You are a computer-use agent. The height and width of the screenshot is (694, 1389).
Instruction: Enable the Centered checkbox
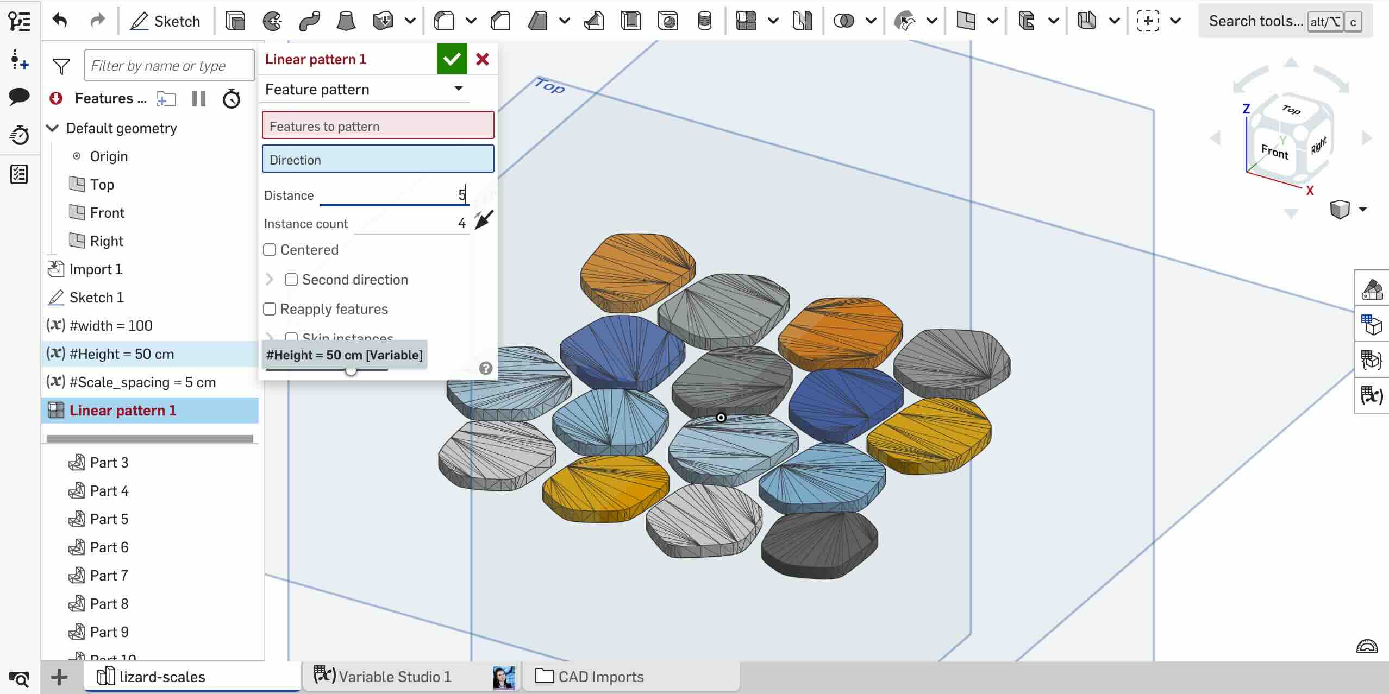[x=270, y=250]
